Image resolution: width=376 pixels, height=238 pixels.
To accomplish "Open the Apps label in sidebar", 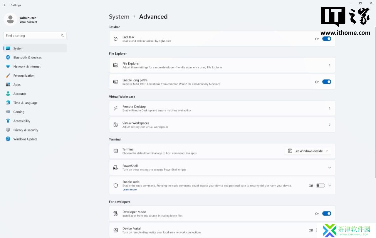I will coord(17,85).
